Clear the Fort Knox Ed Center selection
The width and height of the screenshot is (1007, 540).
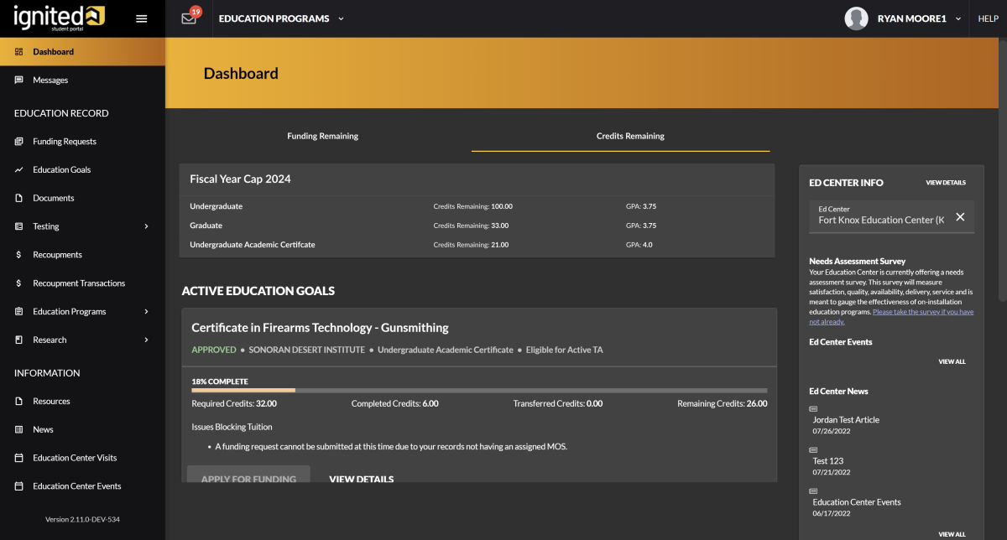click(x=960, y=217)
